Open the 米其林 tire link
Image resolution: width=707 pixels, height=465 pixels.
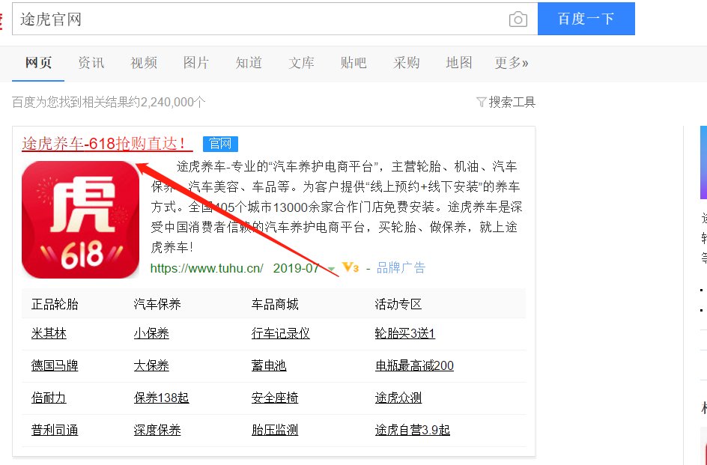tap(49, 333)
